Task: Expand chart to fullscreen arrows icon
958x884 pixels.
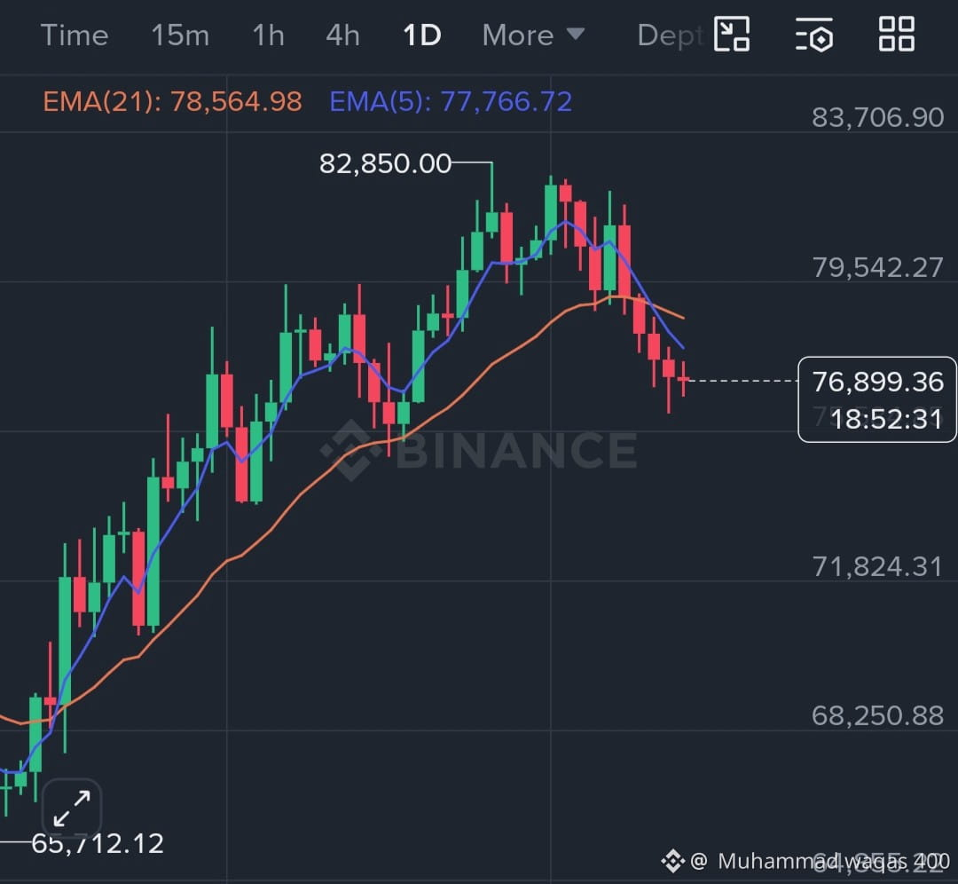Action: click(x=72, y=809)
